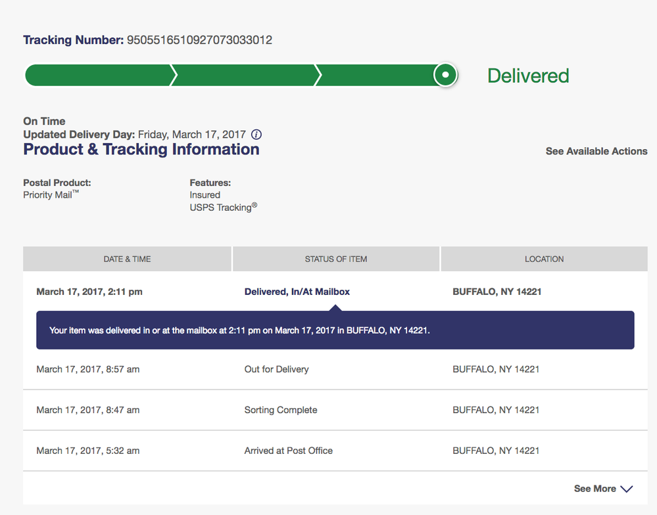Viewport: 657px width, 515px height.
Task: Click the Arrived at Post Office row
Action: [x=335, y=451]
